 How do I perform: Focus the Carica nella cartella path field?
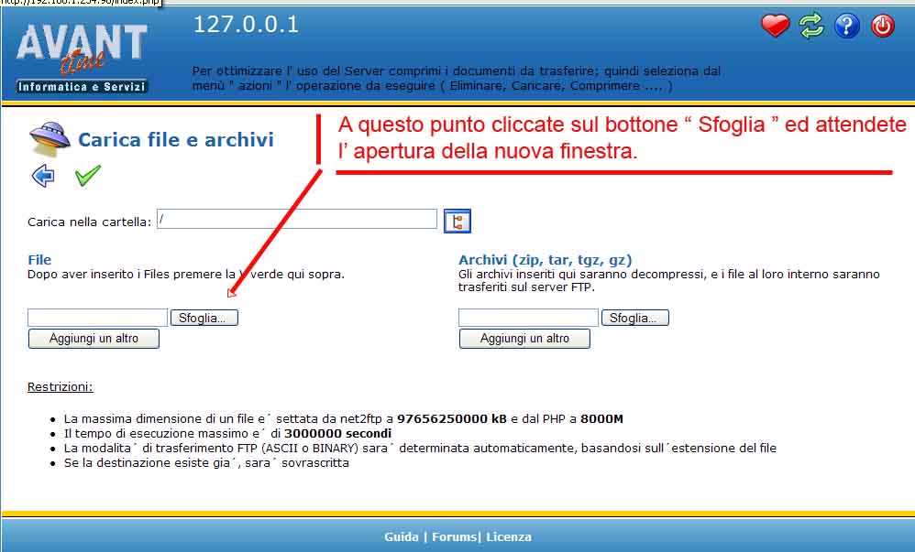point(296,219)
